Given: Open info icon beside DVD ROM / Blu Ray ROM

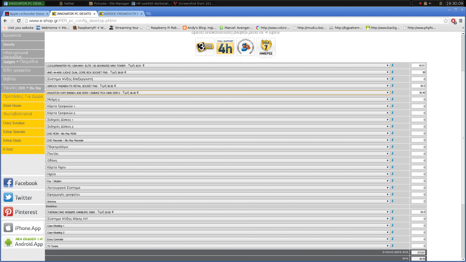Looking at the screenshot, I should pos(393,133).
